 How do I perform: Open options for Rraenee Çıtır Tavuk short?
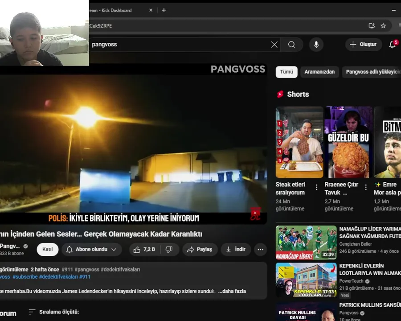tap(366, 187)
